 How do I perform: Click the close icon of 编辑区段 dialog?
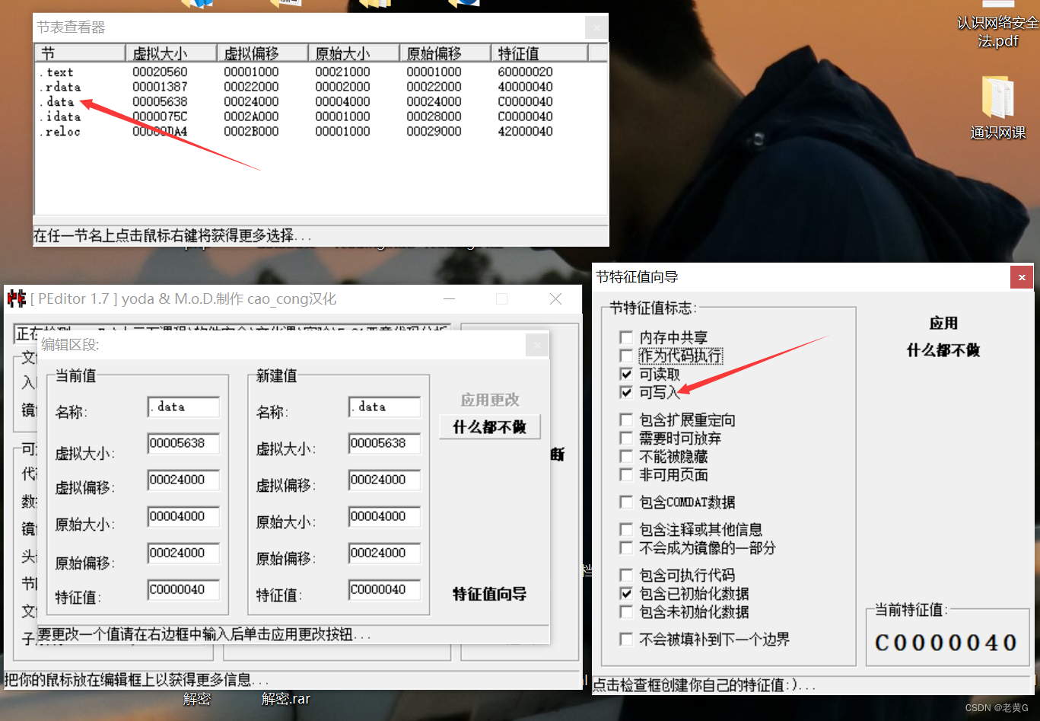click(537, 344)
